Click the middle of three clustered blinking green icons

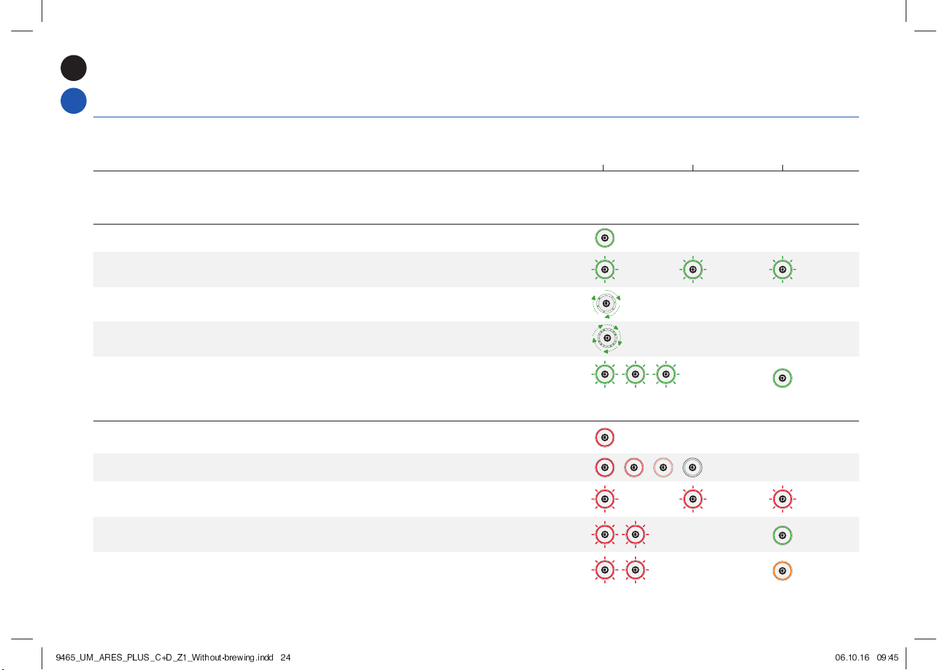coord(635,375)
